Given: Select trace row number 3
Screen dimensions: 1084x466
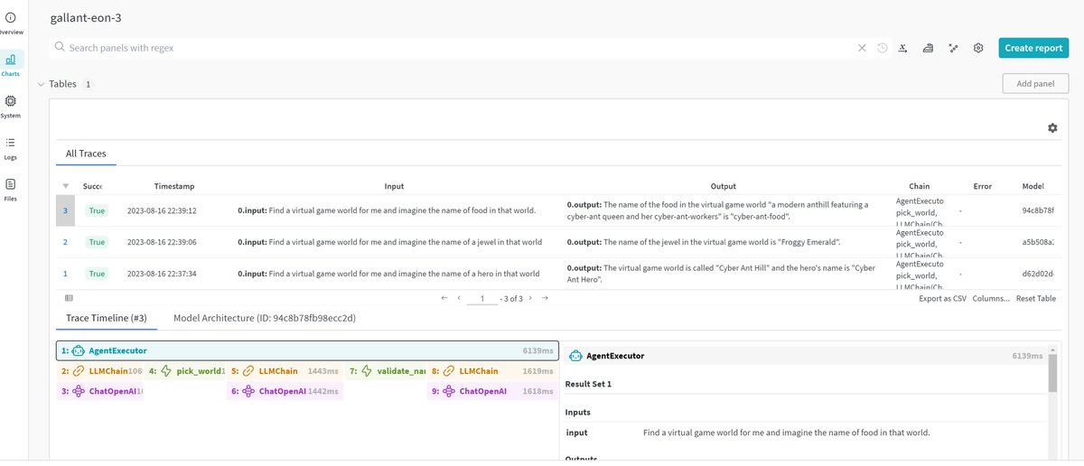Looking at the screenshot, I should (65, 210).
